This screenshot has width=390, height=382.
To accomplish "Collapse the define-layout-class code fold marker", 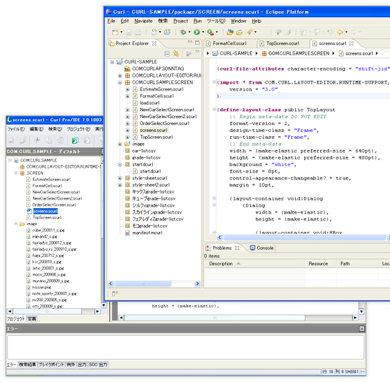I will (x=214, y=109).
